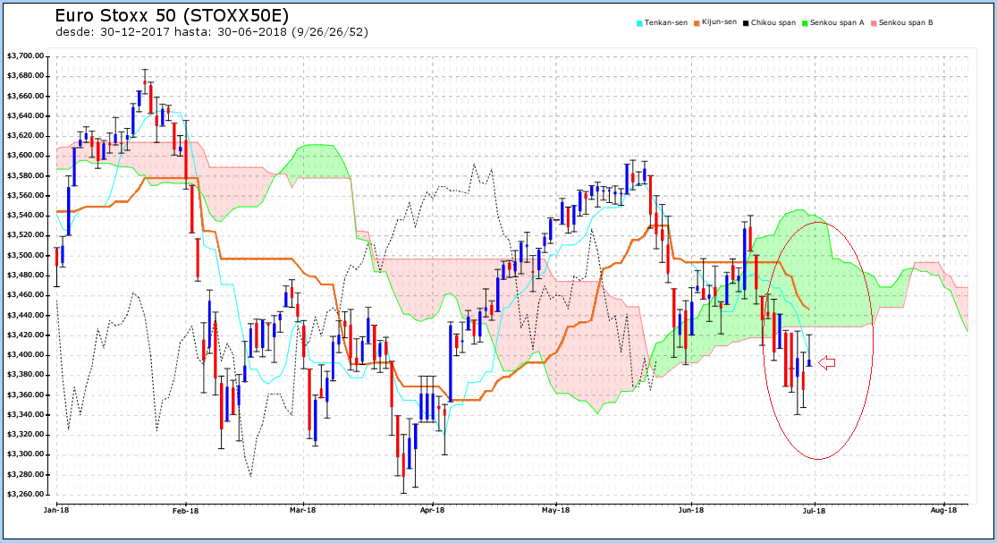Click the $3,320.00 price axis label
Screen dimensions: 997x543
pos(25,434)
